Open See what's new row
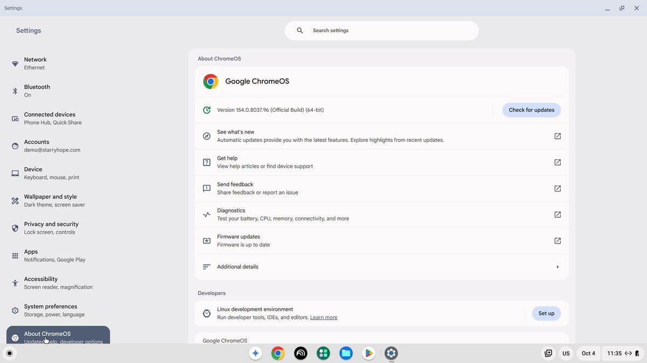 (382, 136)
